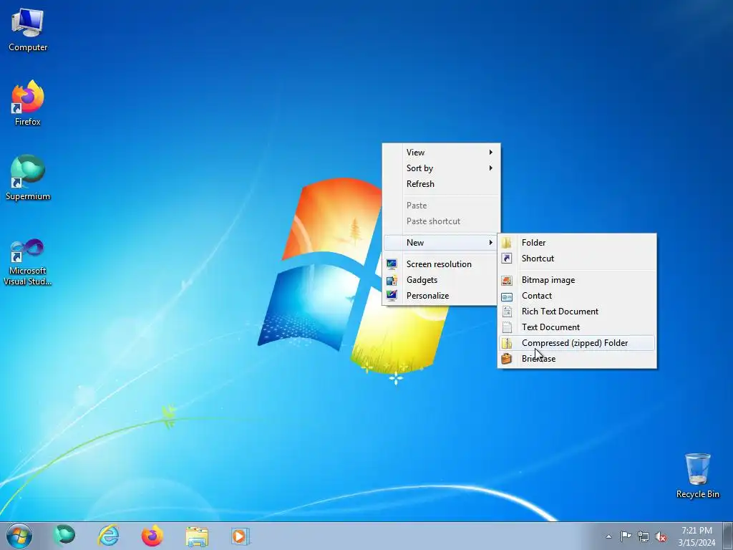Image resolution: width=733 pixels, height=550 pixels.
Task: Click the Bitmap image icon
Action: click(507, 281)
